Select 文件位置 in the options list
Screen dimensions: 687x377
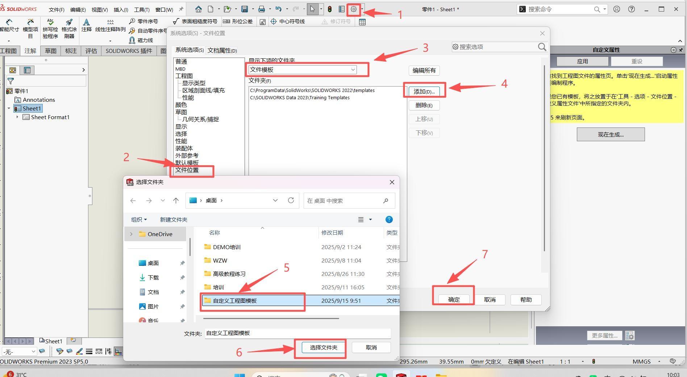(187, 170)
